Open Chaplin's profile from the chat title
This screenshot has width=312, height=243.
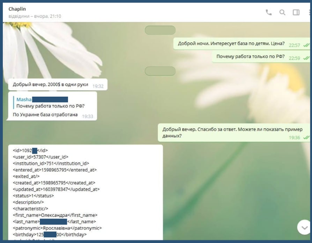[17, 9]
